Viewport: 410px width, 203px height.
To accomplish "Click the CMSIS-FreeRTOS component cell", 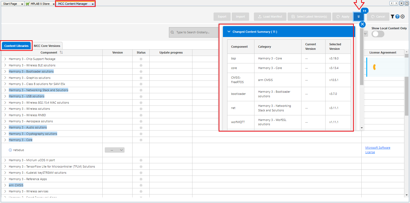I will point(241,80).
